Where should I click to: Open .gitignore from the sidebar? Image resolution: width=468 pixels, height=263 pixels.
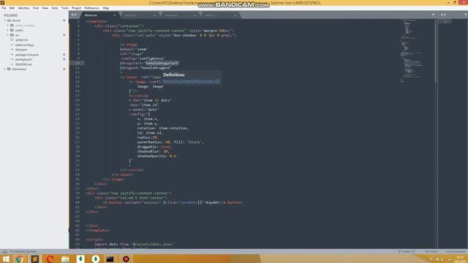coord(22,39)
